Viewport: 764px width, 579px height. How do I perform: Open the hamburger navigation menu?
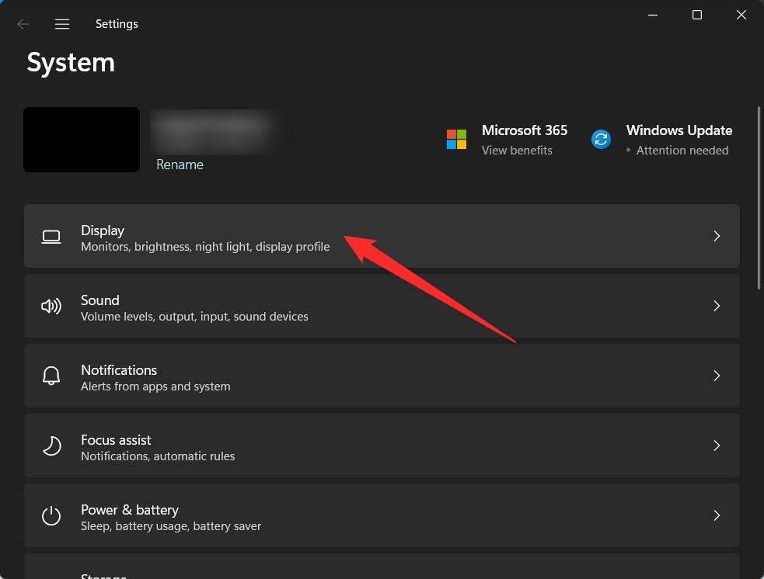(62, 24)
